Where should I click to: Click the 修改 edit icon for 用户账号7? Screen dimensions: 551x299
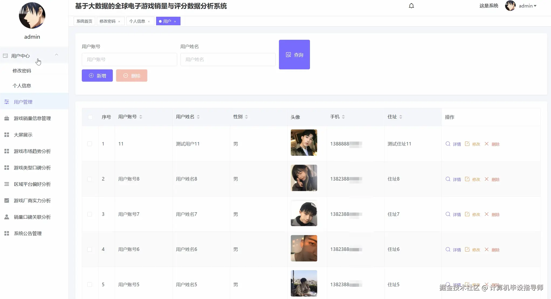(x=467, y=214)
